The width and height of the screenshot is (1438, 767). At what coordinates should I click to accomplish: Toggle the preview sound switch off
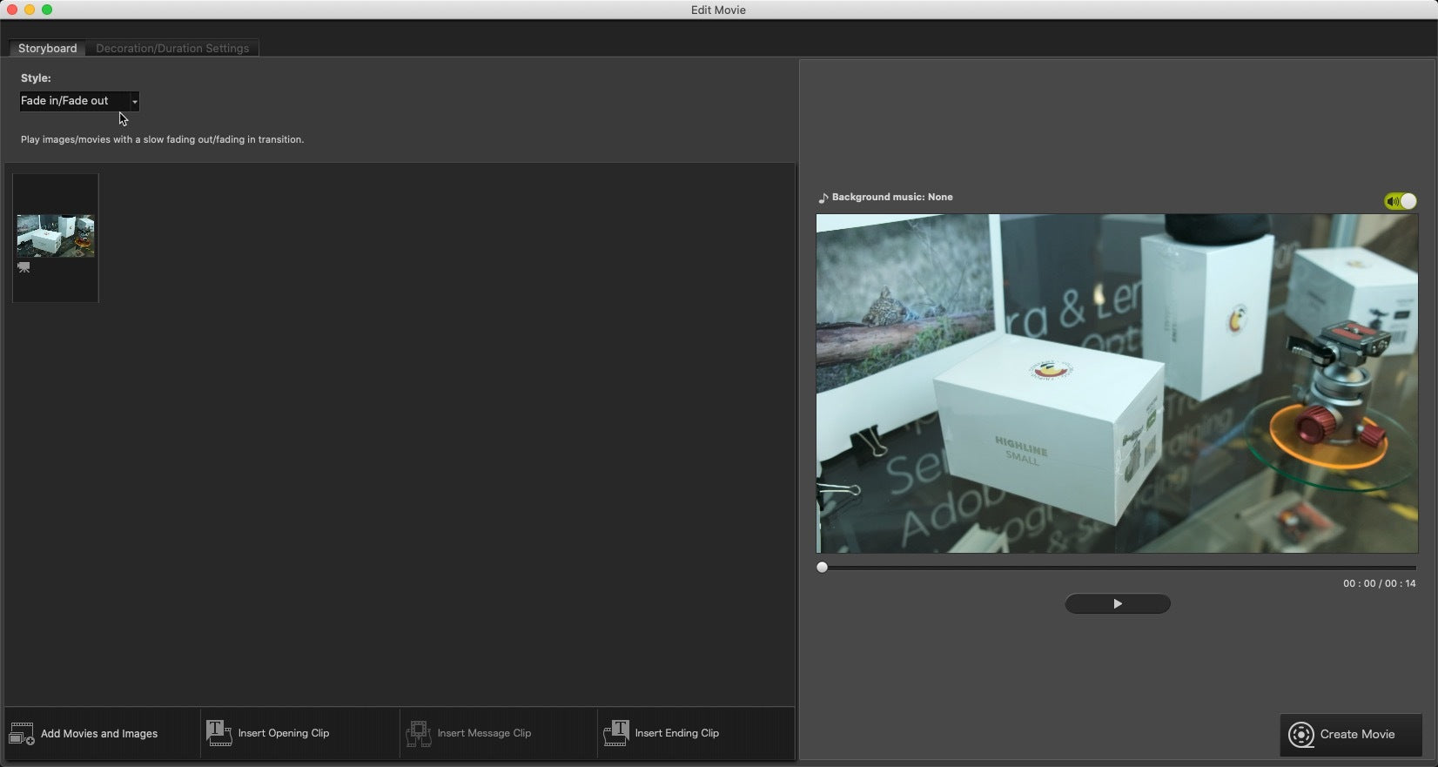click(1401, 201)
